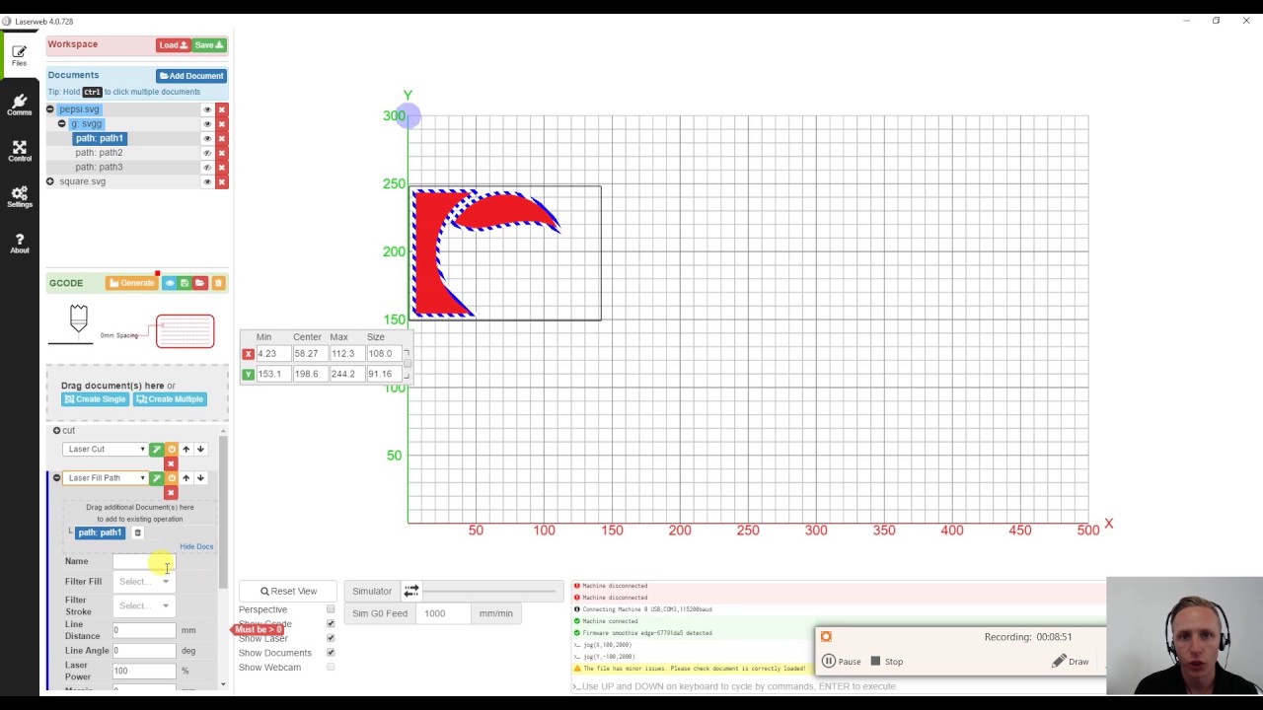Click the Create Single button
Image resolution: width=1263 pixels, height=710 pixels.
click(x=95, y=399)
